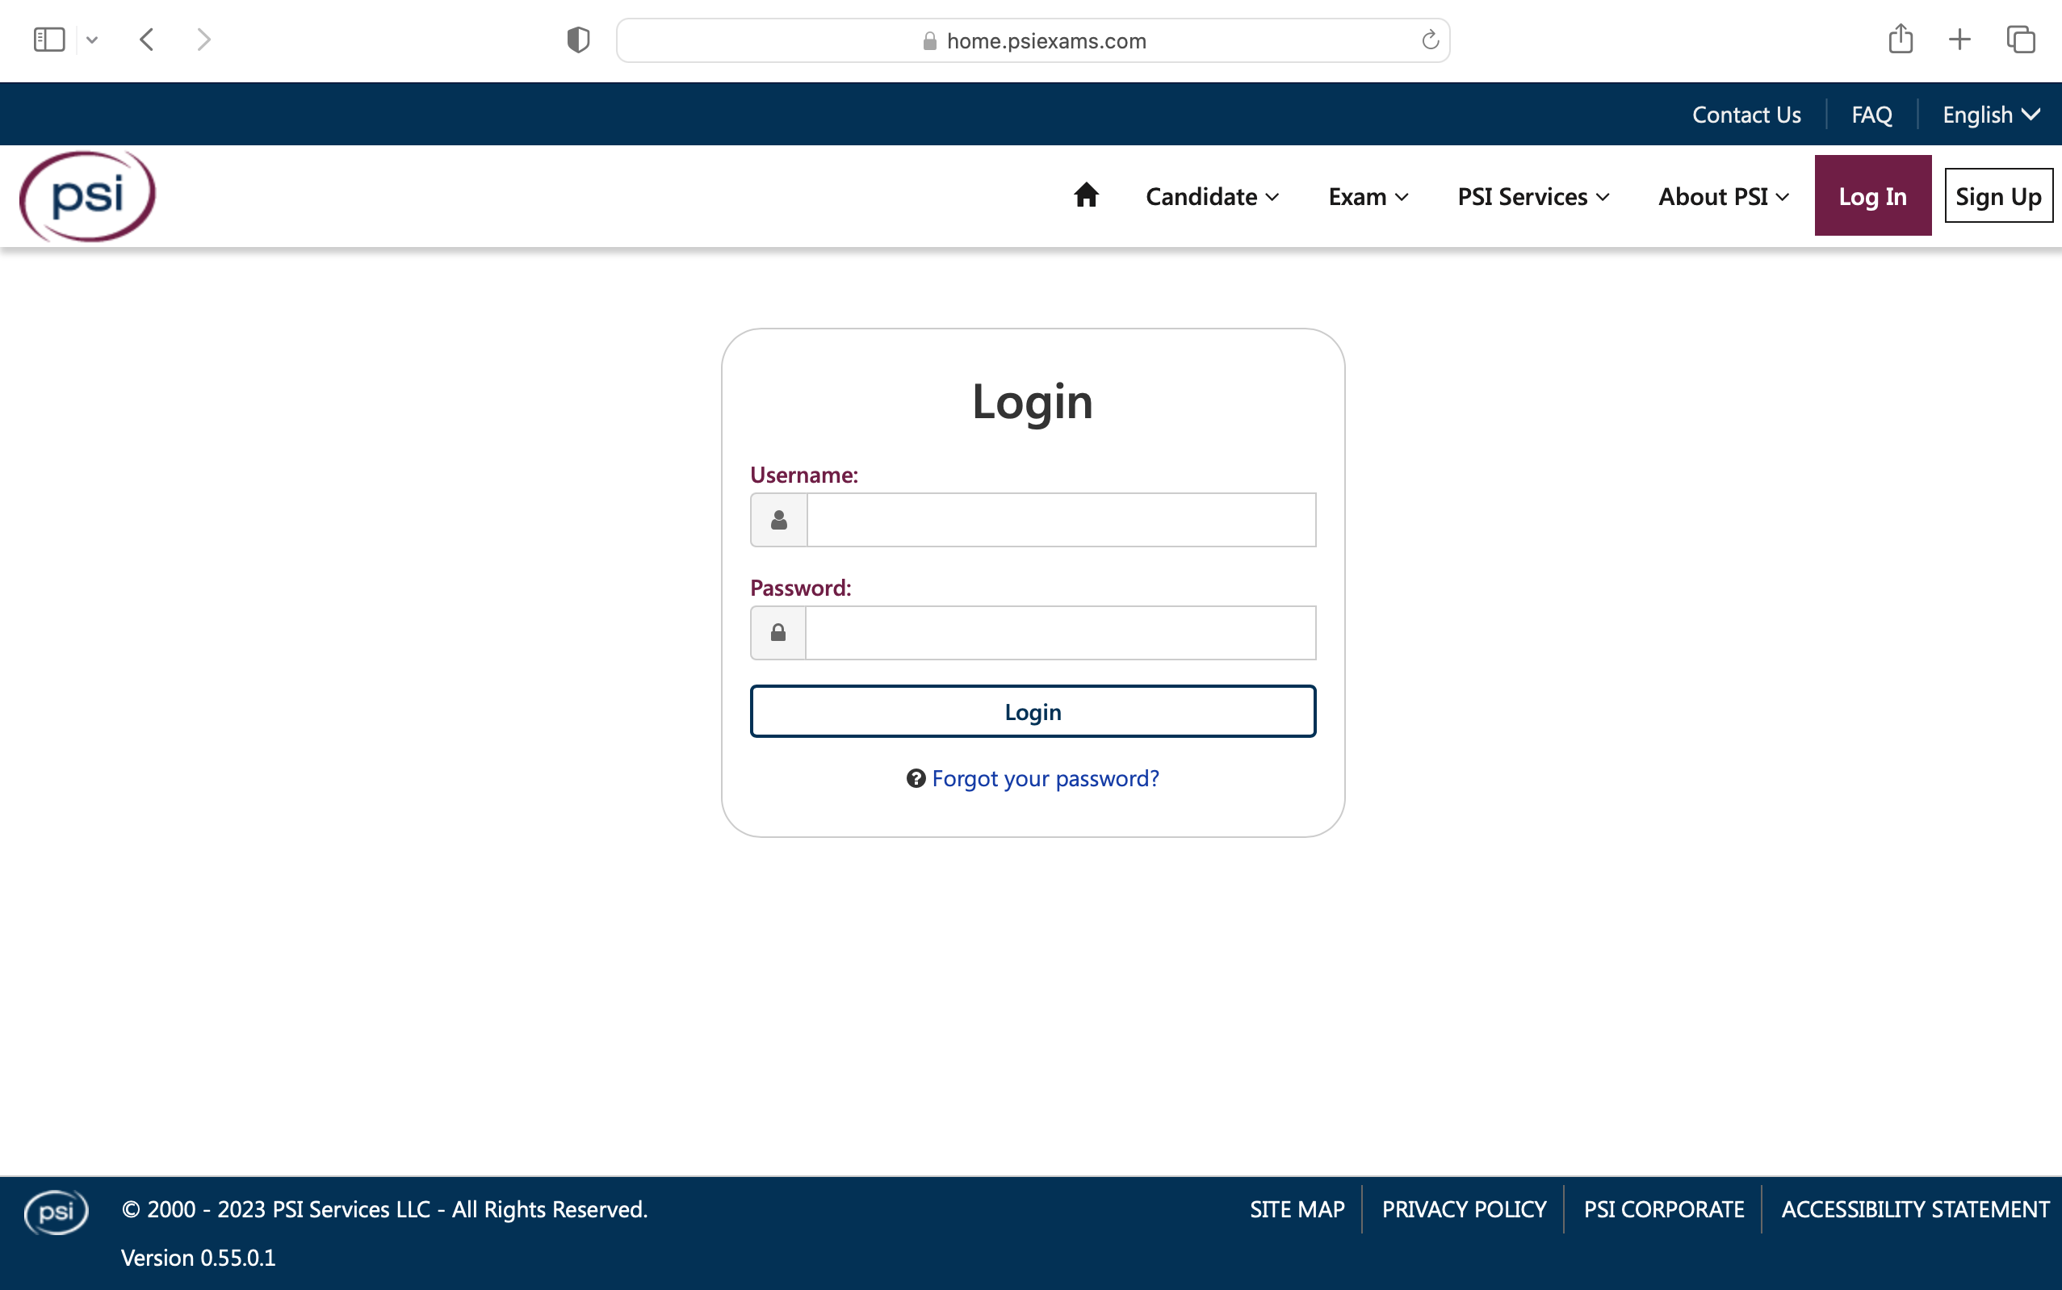Show tab overview icon
Viewport: 2062px width, 1290px height.
pyautogui.click(x=2020, y=40)
